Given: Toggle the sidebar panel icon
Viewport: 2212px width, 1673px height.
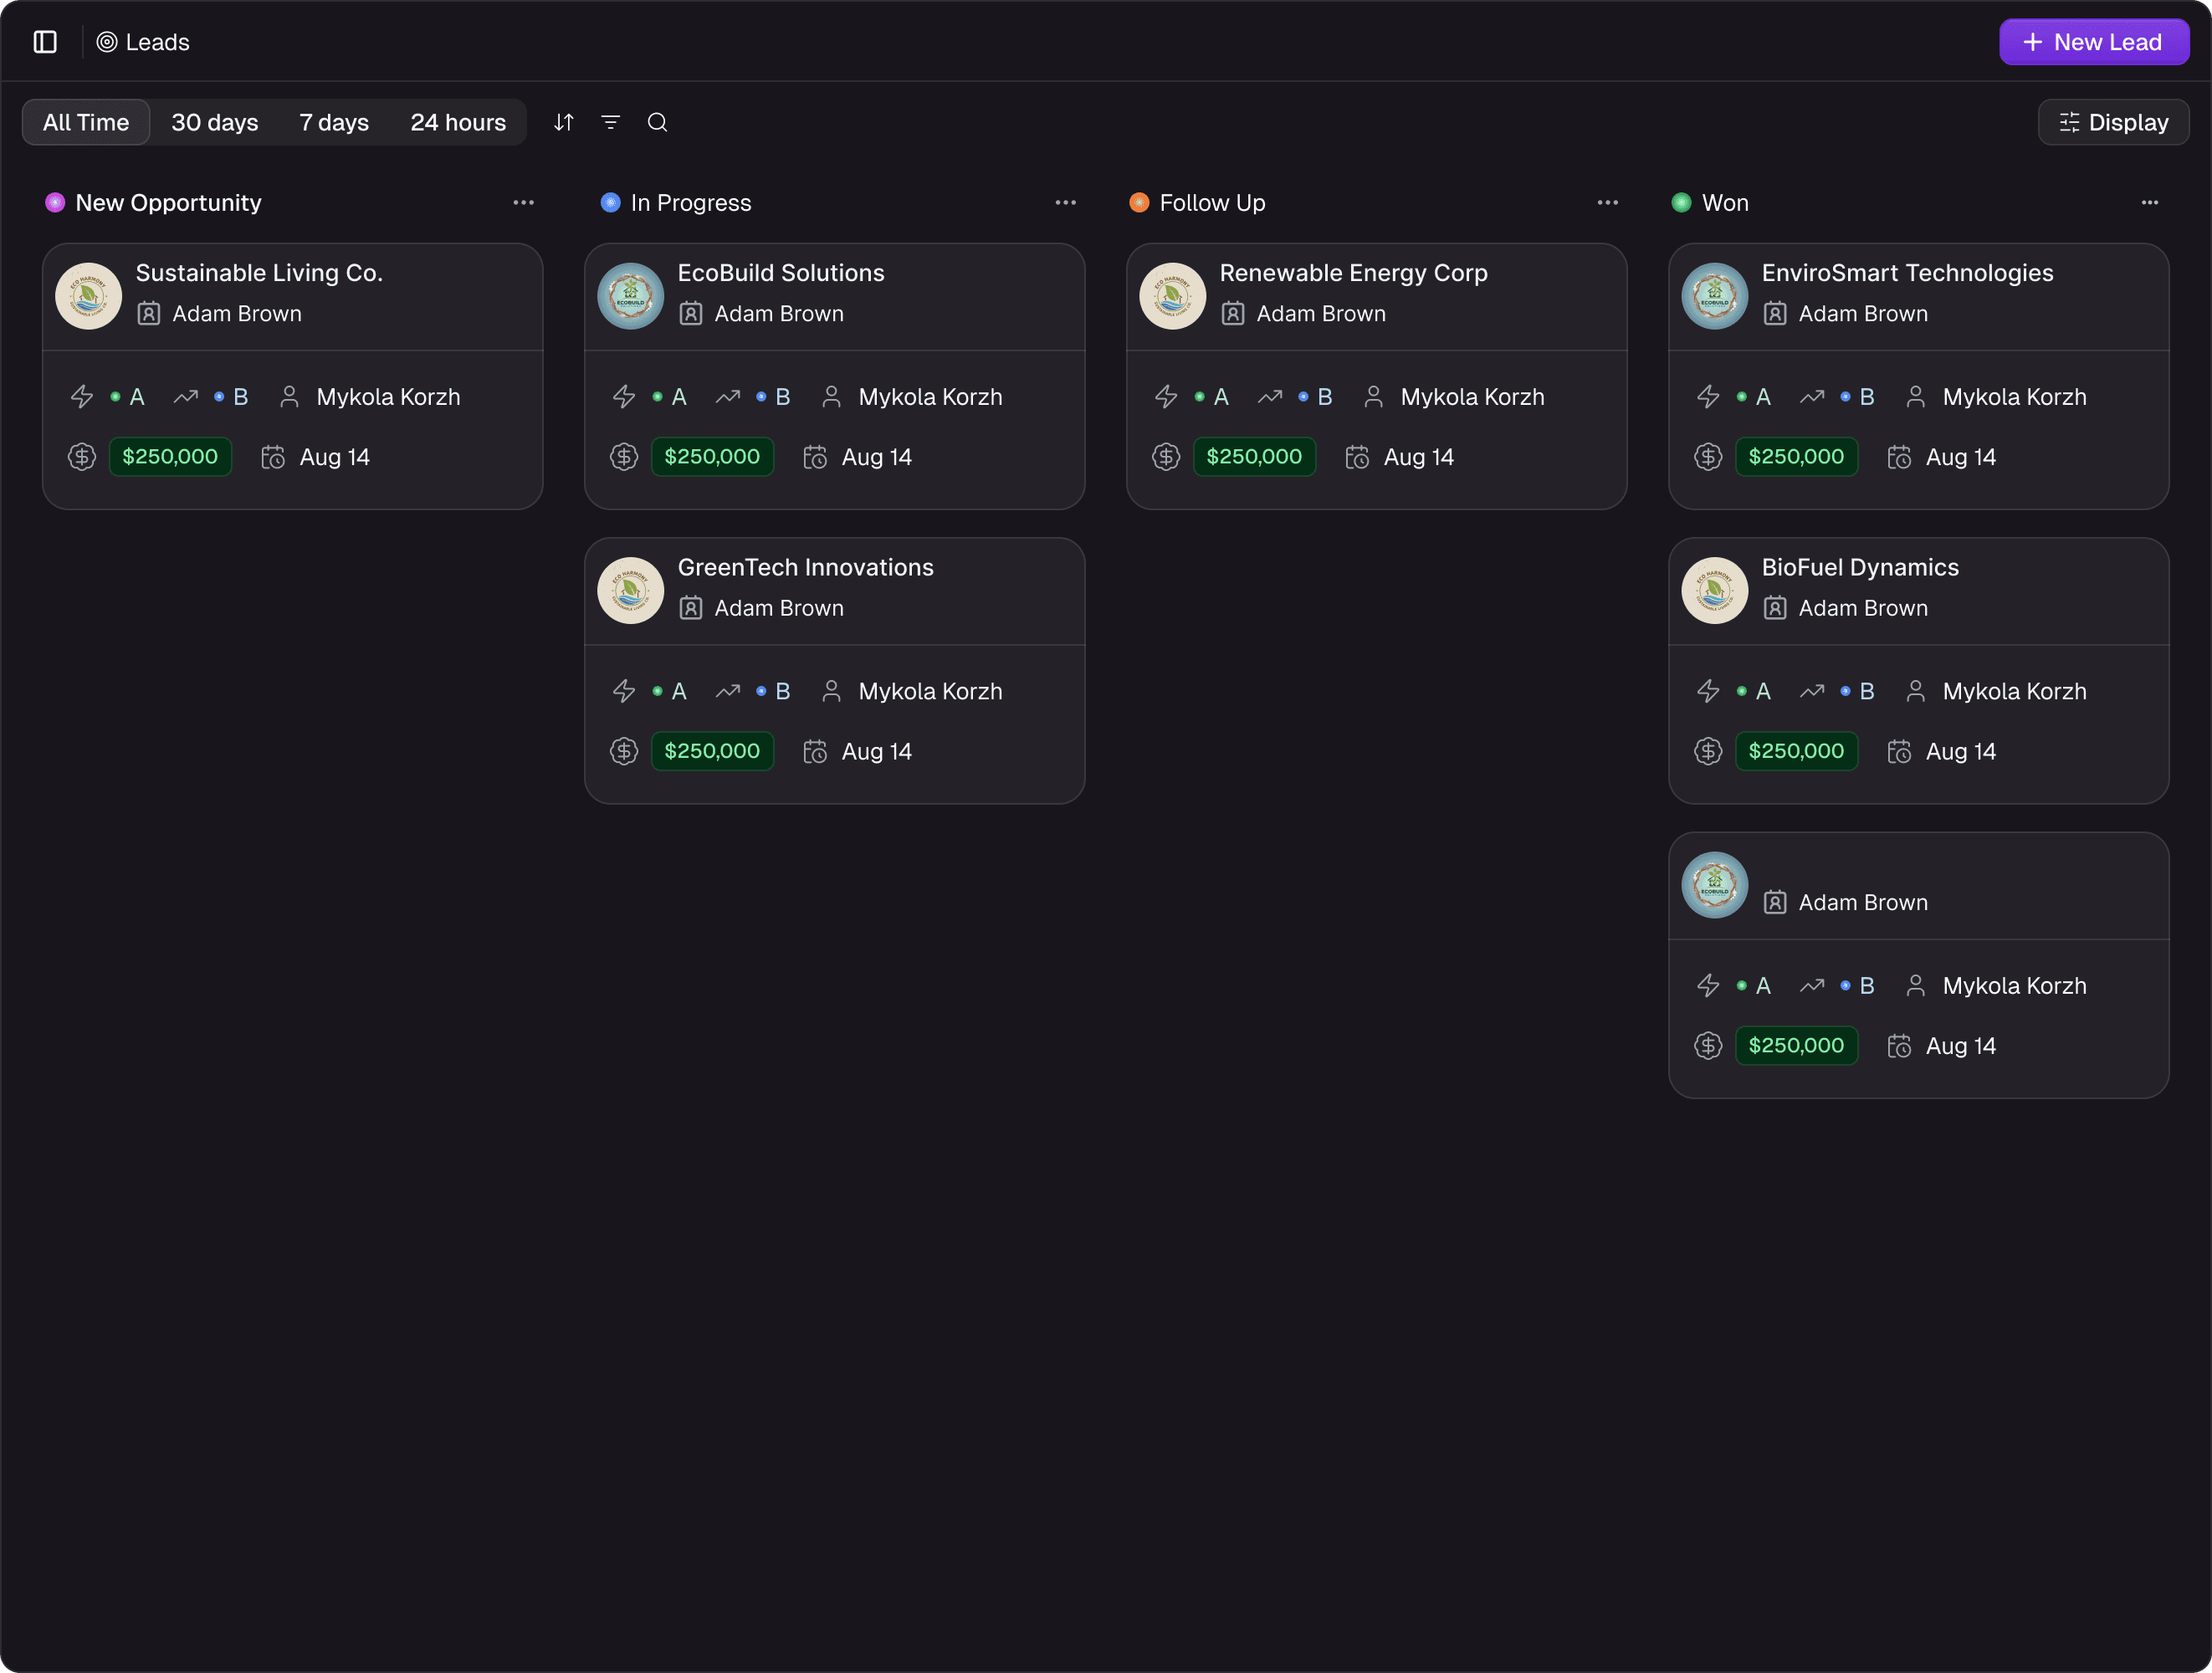Looking at the screenshot, I should 45,42.
